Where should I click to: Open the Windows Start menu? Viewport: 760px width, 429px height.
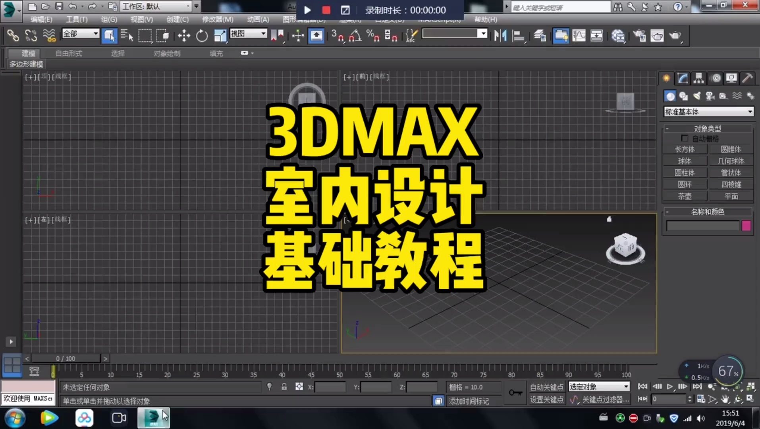(x=15, y=418)
